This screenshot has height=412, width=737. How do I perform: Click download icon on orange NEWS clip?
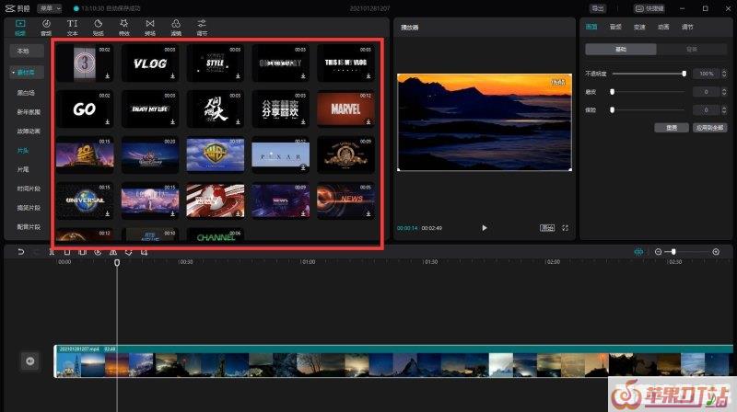pyautogui.click(x=368, y=213)
